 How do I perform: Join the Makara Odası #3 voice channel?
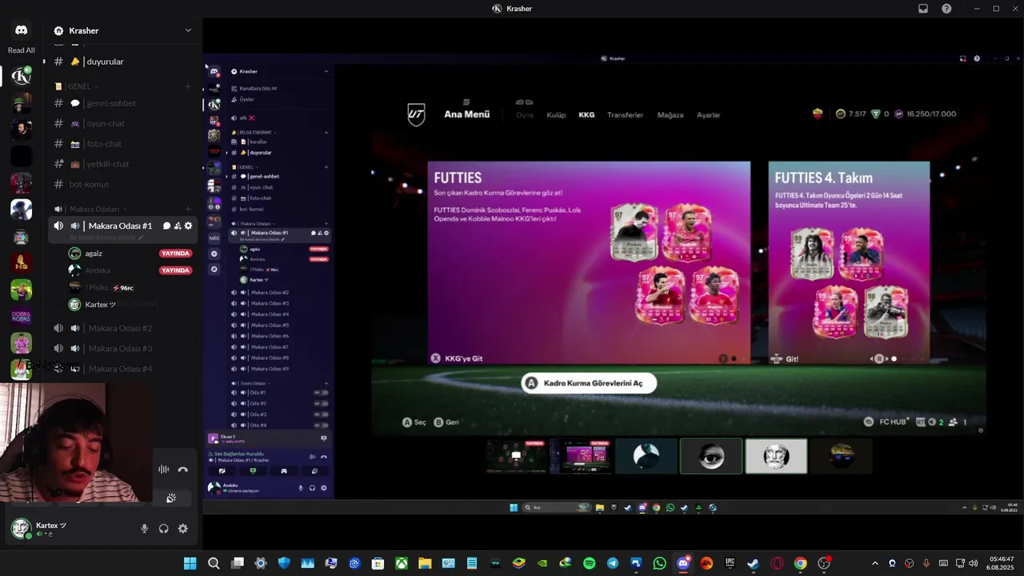(123, 349)
